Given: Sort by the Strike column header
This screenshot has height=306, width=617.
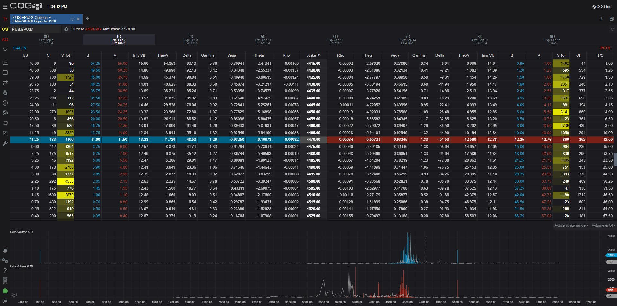Looking at the screenshot, I should coord(313,55).
